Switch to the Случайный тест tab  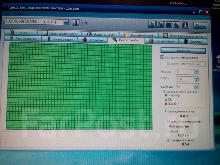point(139,35)
